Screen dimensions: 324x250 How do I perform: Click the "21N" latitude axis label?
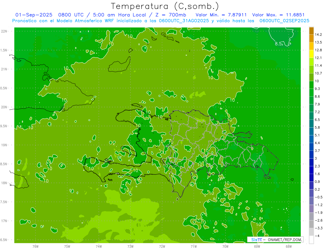pos(4,69)
